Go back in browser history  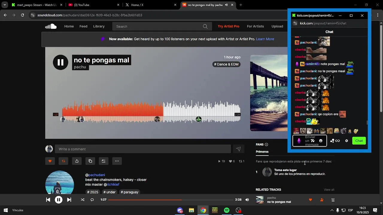coord(5,15)
